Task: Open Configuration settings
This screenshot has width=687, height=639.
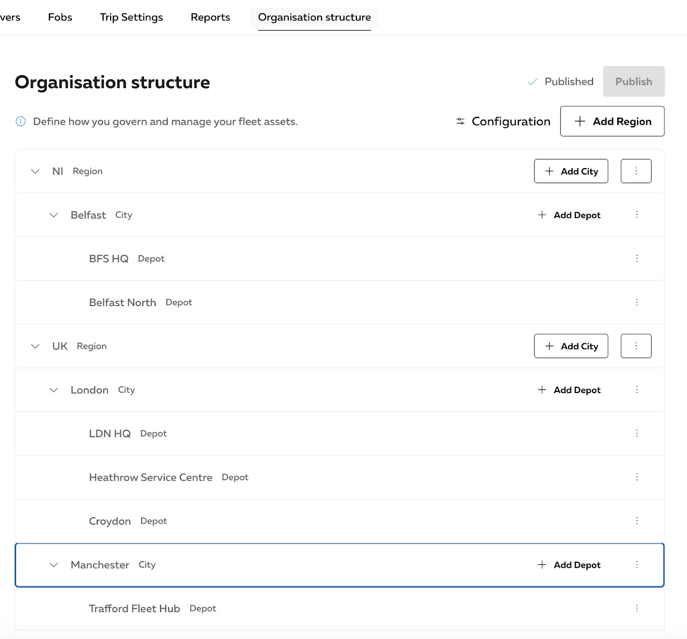Action: (x=503, y=121)
